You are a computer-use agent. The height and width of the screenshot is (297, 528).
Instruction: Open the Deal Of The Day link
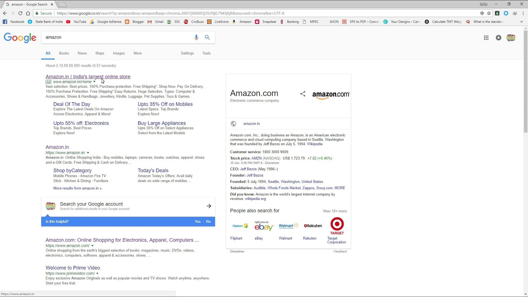click(72, 104)
